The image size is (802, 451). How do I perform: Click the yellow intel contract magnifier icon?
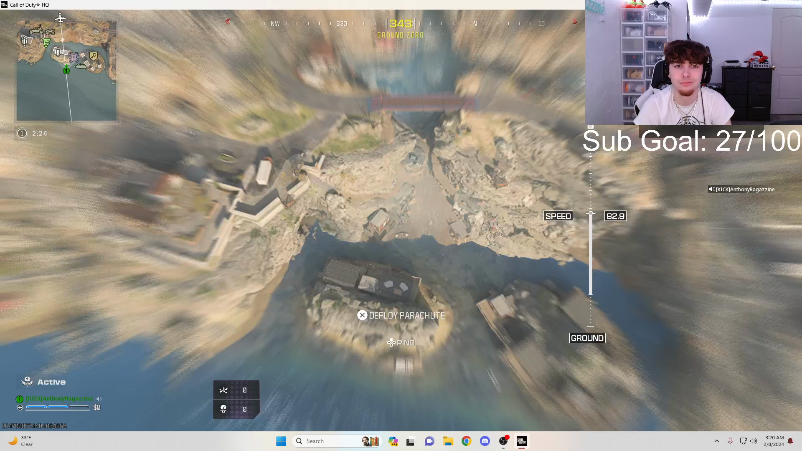tap(94, 56)
